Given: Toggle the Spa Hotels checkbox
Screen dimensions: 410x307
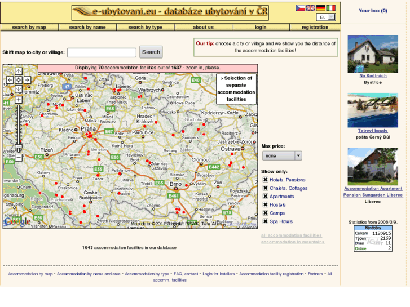Looking at the screenshot, I should tap(266, 221).
